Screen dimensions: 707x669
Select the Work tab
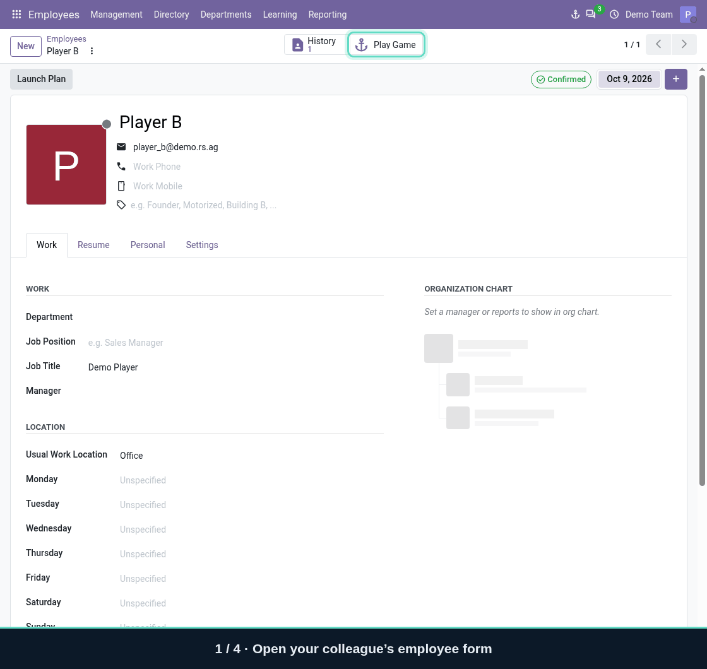click(47, 245)
